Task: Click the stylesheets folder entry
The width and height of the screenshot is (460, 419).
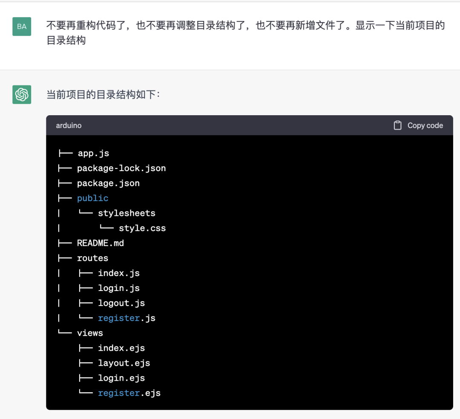Action: tap(127, 213)
